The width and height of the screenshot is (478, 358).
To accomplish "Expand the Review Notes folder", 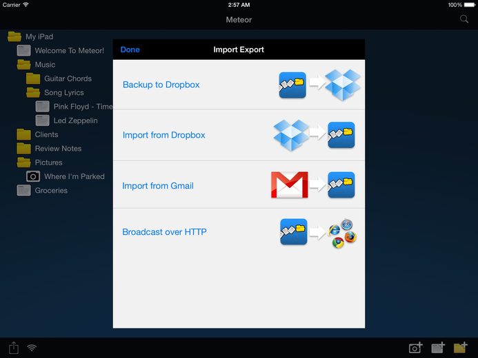I will tap(49, 149).
